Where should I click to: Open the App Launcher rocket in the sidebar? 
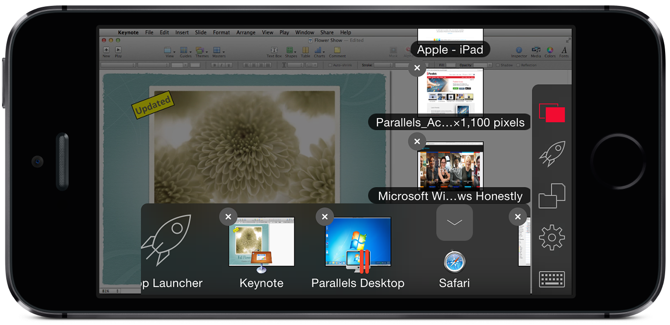coord(552,155)
